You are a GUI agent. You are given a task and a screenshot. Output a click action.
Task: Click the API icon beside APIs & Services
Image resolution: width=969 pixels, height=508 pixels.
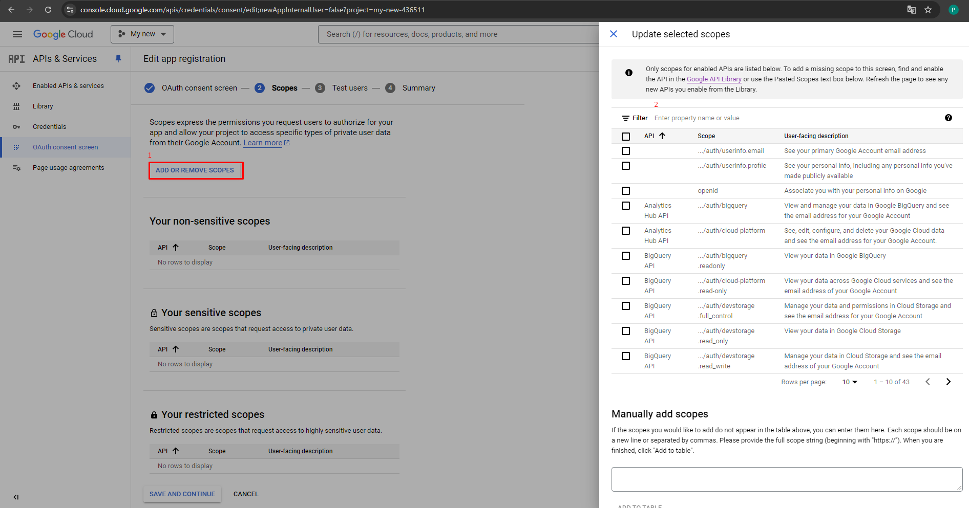coord(16,59)
